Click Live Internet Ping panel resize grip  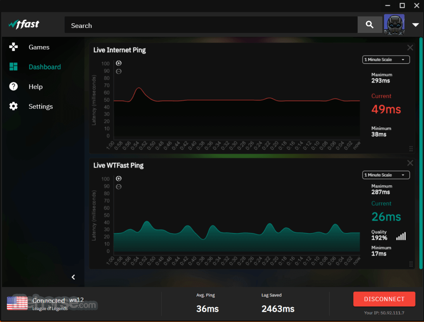point(411,148)
